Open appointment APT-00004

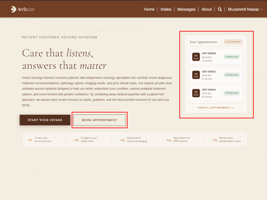click(216, 93)
